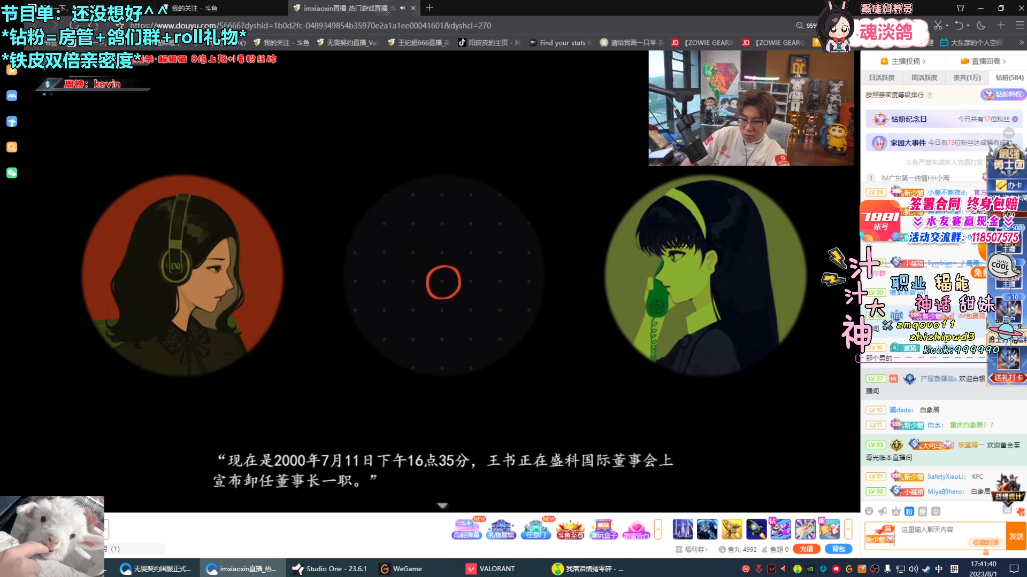The image size is (1027, 577).
Task: Open the system volume tray icon
Action: [913, 569]
